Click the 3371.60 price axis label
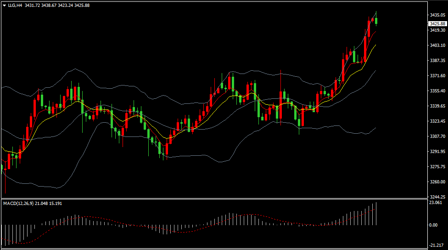 click(x=437, y=75)
